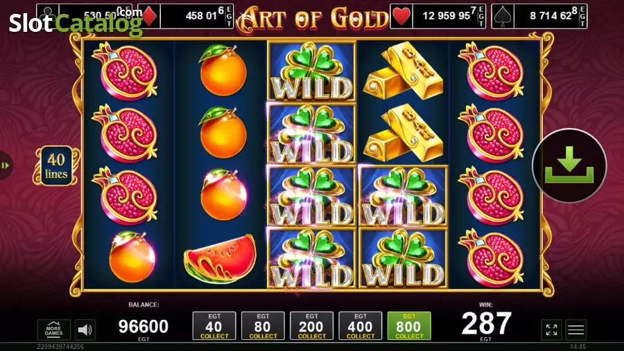Open the hamburger settings menu

[x=576, y=330]
